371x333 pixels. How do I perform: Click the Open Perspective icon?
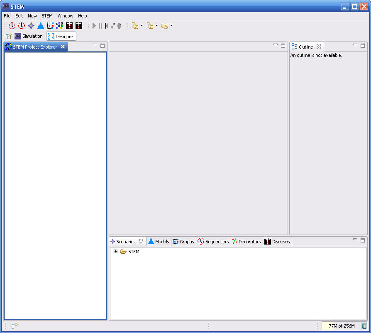(8, 37)
